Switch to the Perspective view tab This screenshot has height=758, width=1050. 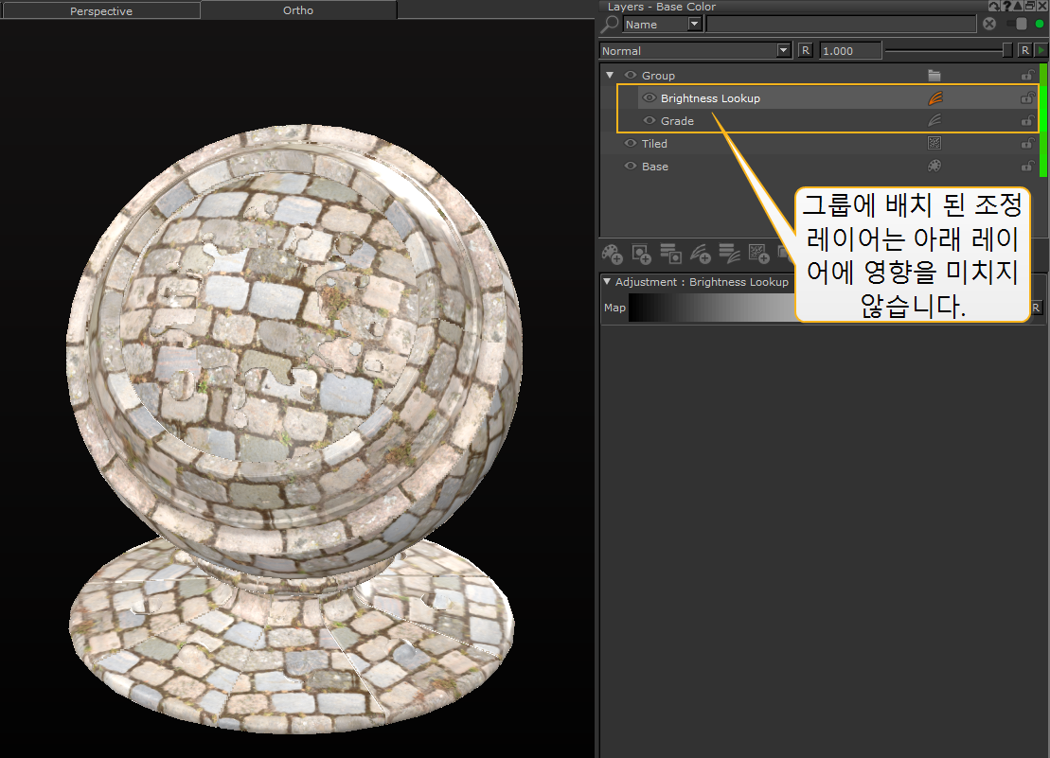(100, 11)
